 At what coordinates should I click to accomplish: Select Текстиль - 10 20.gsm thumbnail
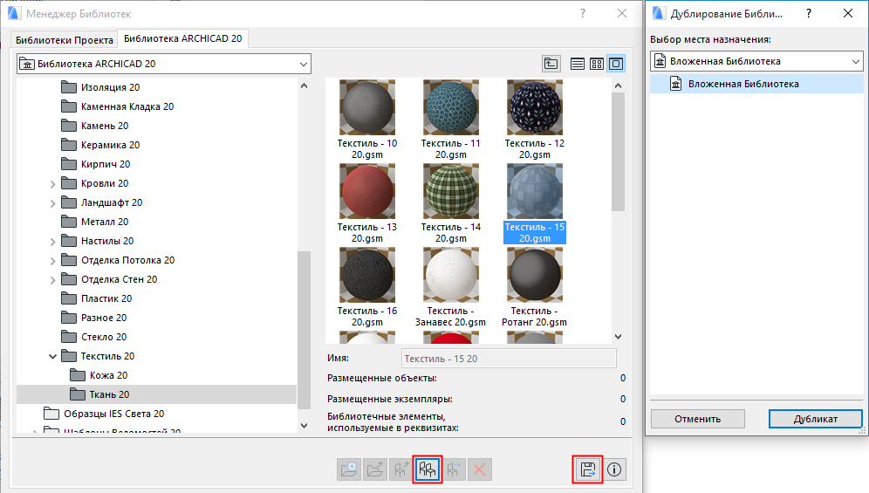point(367,107)
